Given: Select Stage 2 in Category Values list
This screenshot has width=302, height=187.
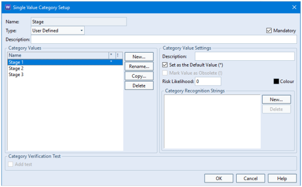Looking at the screenshot, I should [x=65, y=69].
